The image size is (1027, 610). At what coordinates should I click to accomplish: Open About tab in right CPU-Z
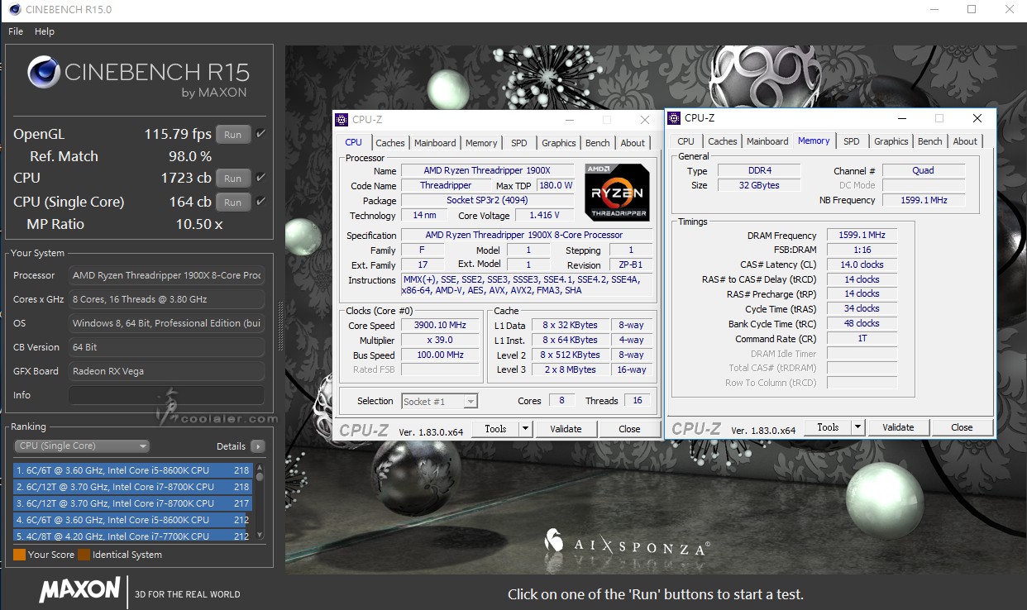(965, 141)
